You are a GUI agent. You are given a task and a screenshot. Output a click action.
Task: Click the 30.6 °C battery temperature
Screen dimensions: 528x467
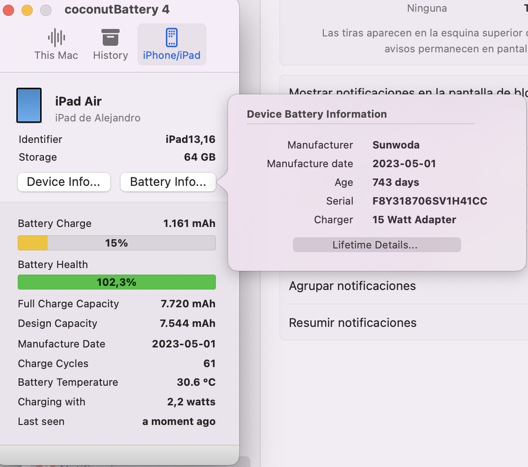tap(196, 382)
